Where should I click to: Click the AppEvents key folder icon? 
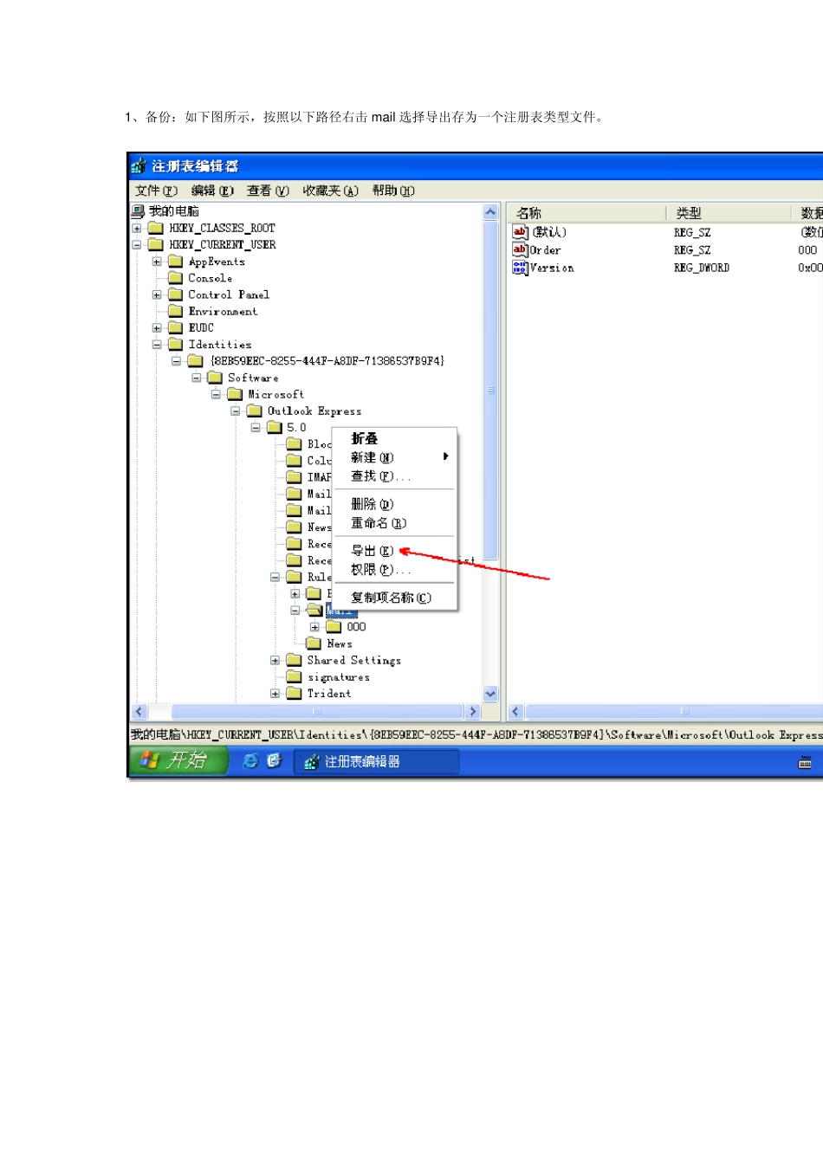(x=176, y=261)
